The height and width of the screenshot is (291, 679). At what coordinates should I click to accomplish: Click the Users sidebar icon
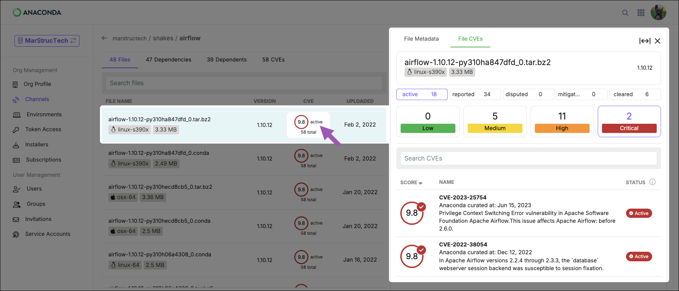tap(16, 189)
